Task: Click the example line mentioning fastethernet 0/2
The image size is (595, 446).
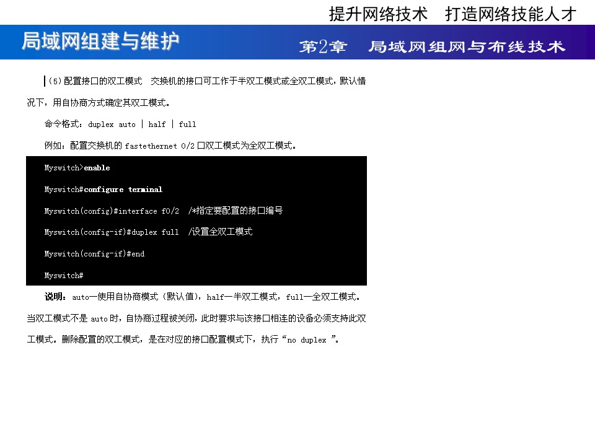Action: 170,146
